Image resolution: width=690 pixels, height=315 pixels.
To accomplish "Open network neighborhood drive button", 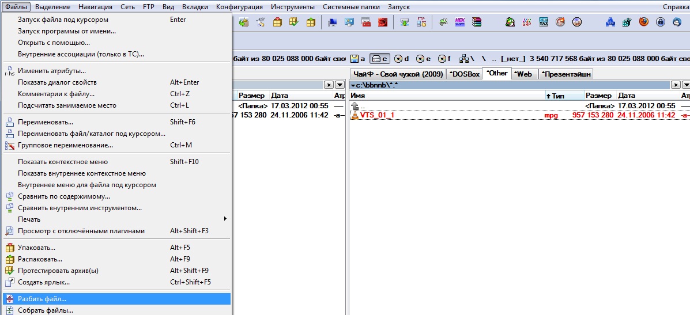I will tap(466, 58).
